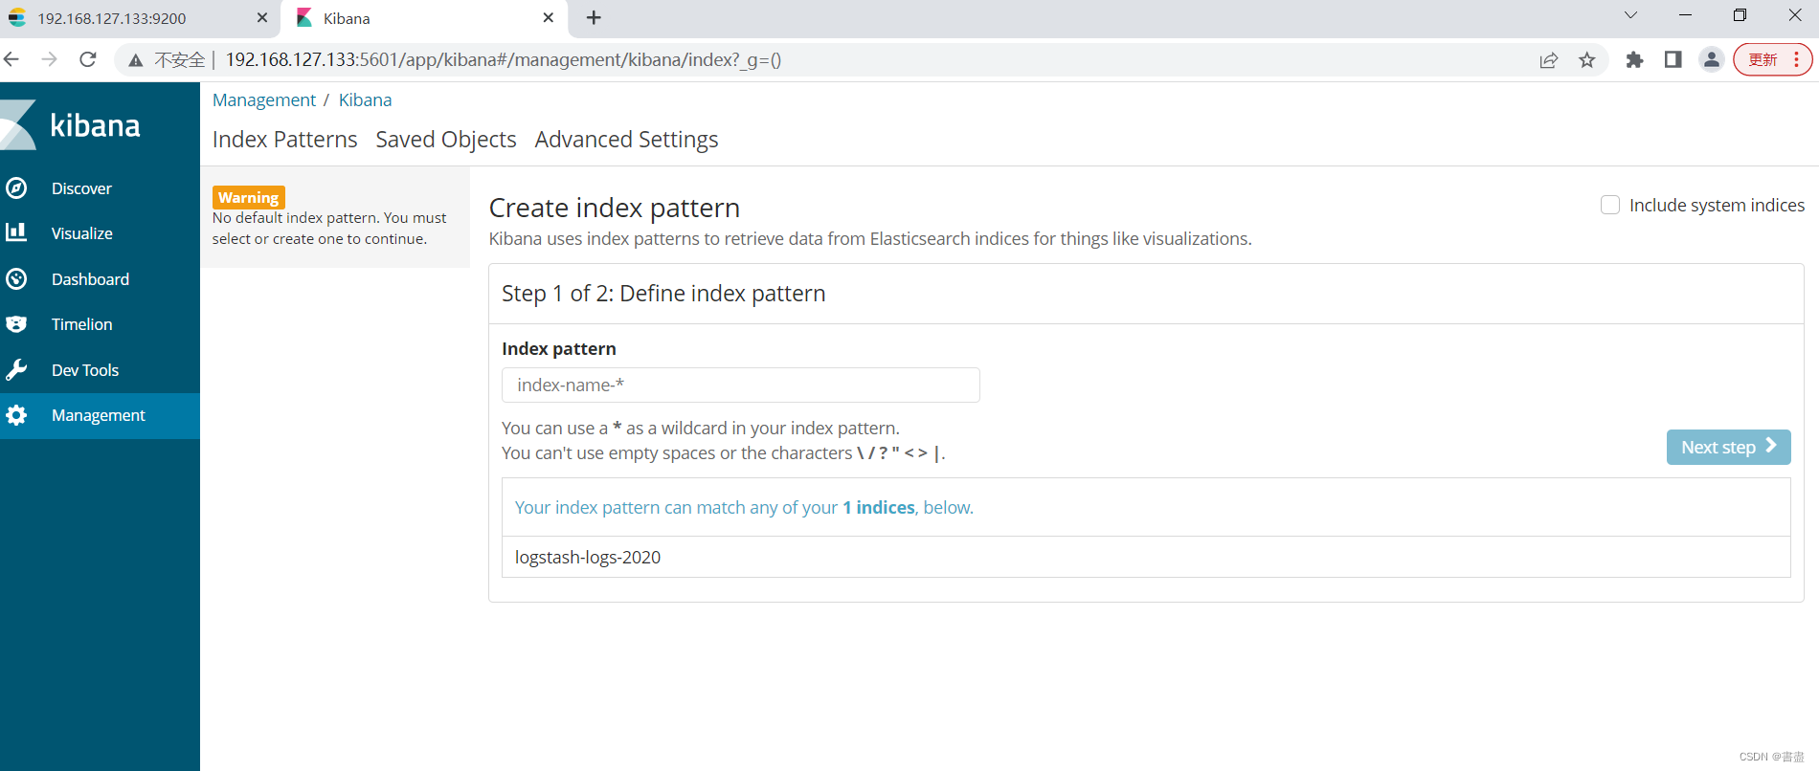Click the Kibana logo icon
Viewport: 1819px width, 771px height.
pyautogui.click(x=17, y=124)
